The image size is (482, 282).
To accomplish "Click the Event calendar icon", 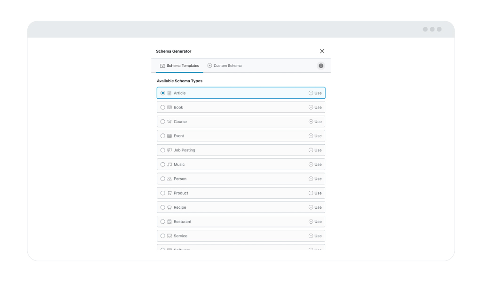I will 169,136.
